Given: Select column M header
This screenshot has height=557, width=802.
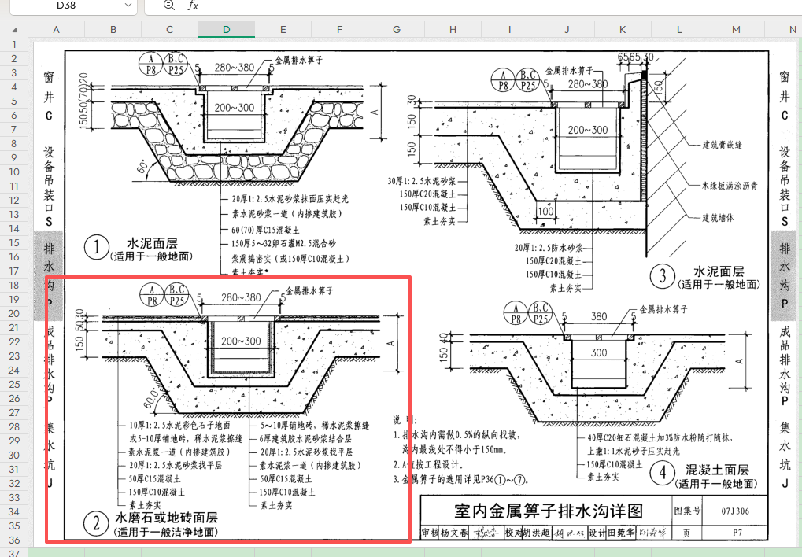Looking at the screenshot, I should [736, 30].
